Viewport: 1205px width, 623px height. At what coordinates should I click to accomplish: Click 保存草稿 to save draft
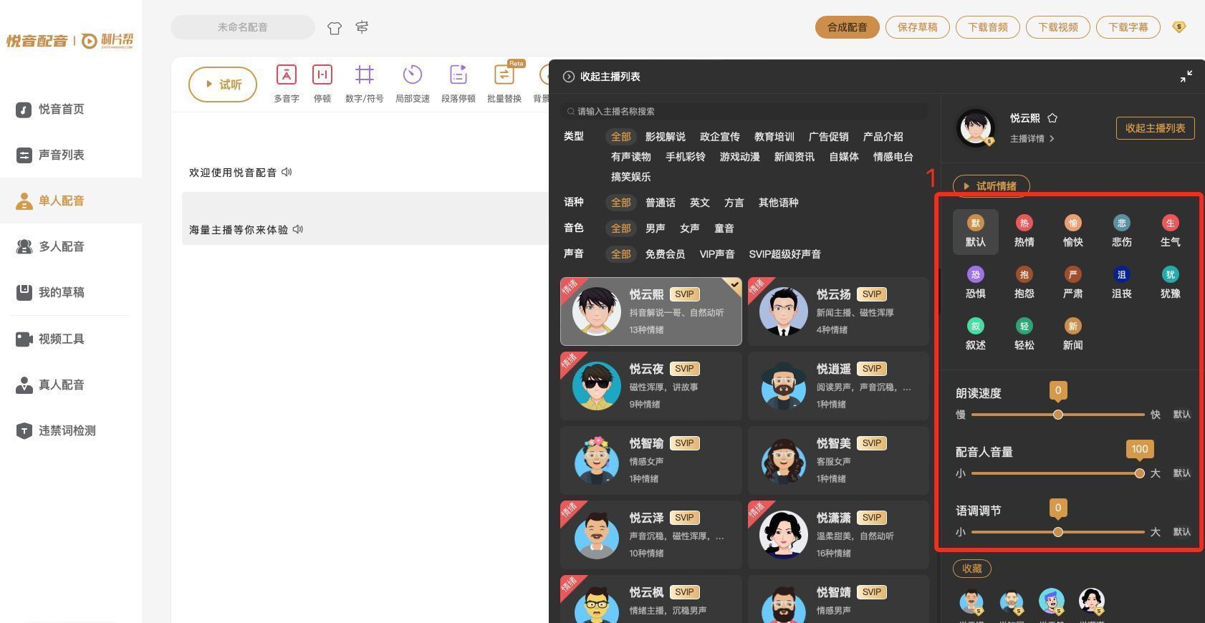point(918,27)
